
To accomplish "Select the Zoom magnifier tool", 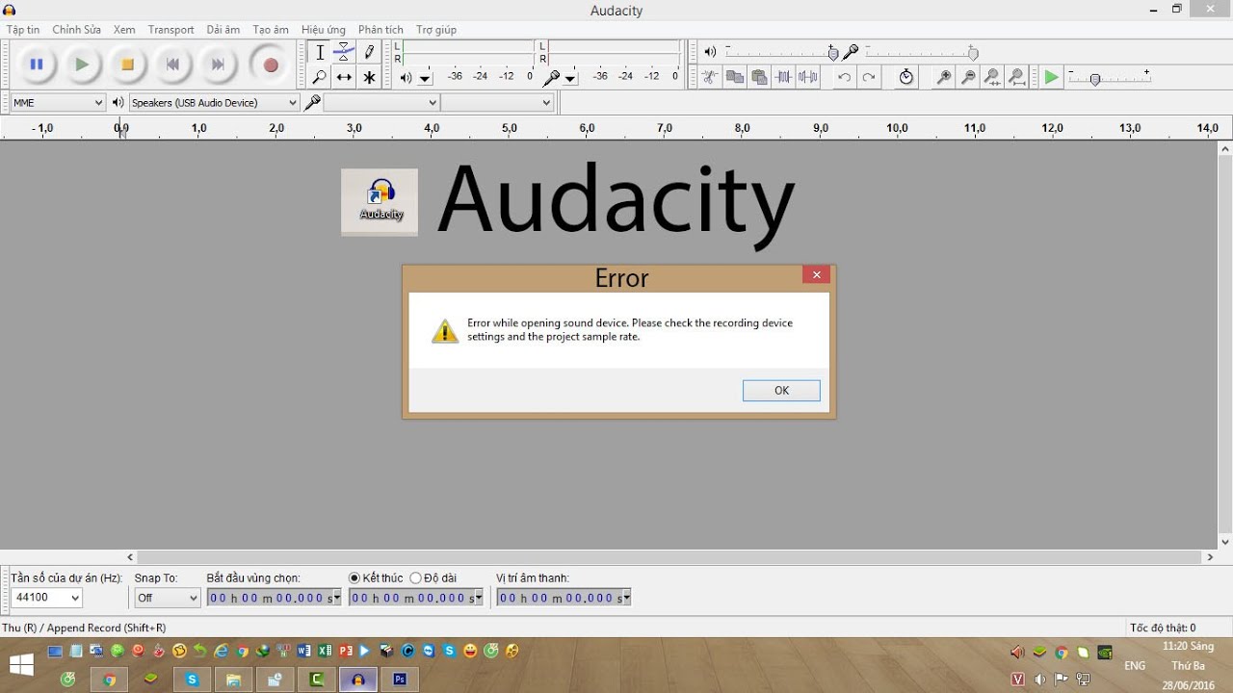I will tap(320, 77).
